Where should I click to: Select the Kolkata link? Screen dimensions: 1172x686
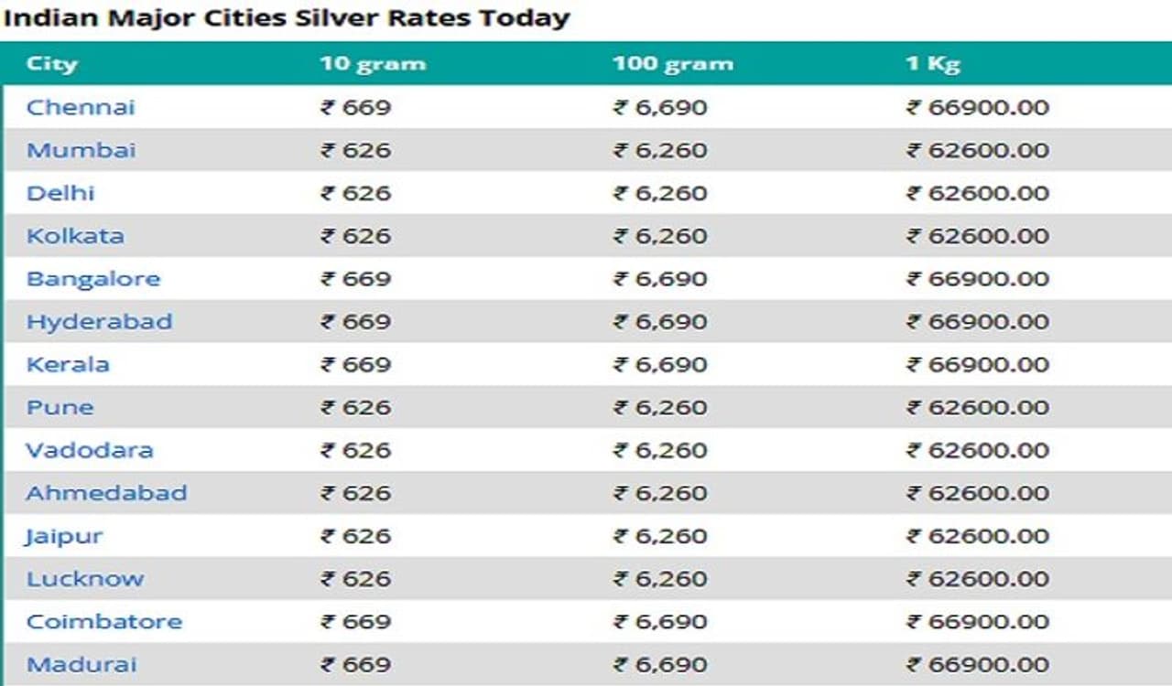coord(75,236)
